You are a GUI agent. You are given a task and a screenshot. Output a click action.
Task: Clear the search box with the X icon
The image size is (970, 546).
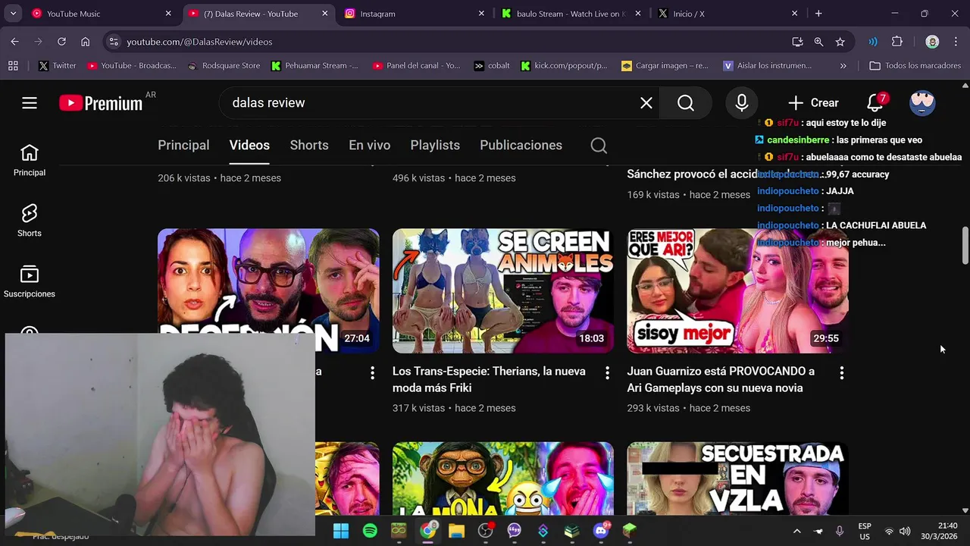click(646, 102)
